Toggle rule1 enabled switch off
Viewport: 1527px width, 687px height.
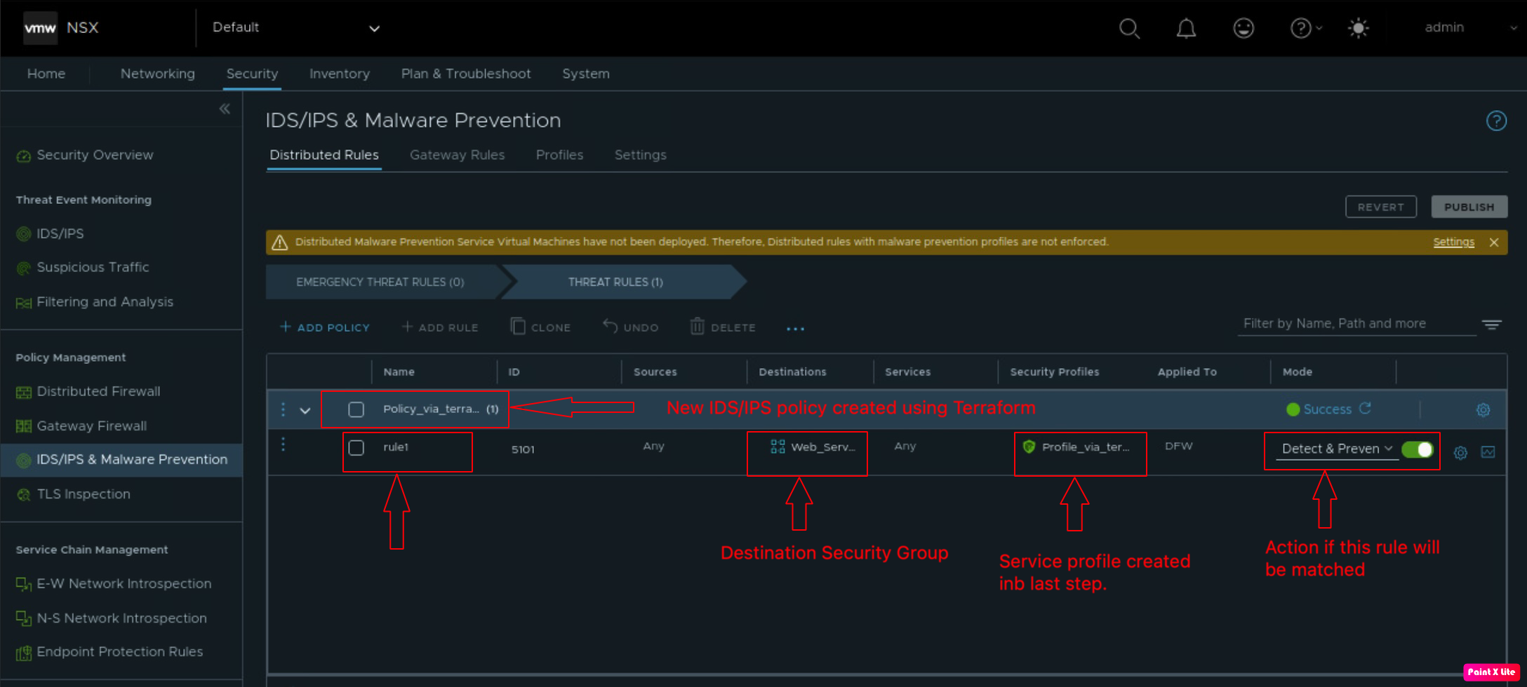[1417, 449]
